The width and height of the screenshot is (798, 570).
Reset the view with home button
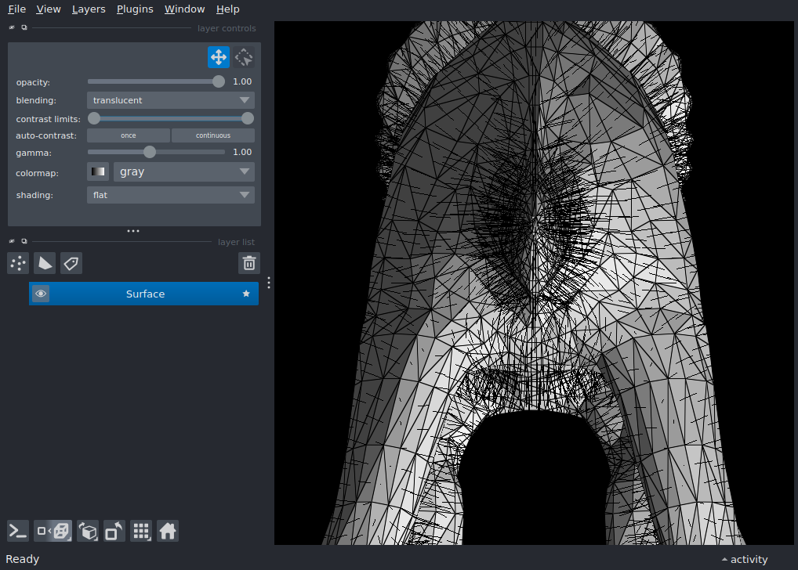coord(168,531)
